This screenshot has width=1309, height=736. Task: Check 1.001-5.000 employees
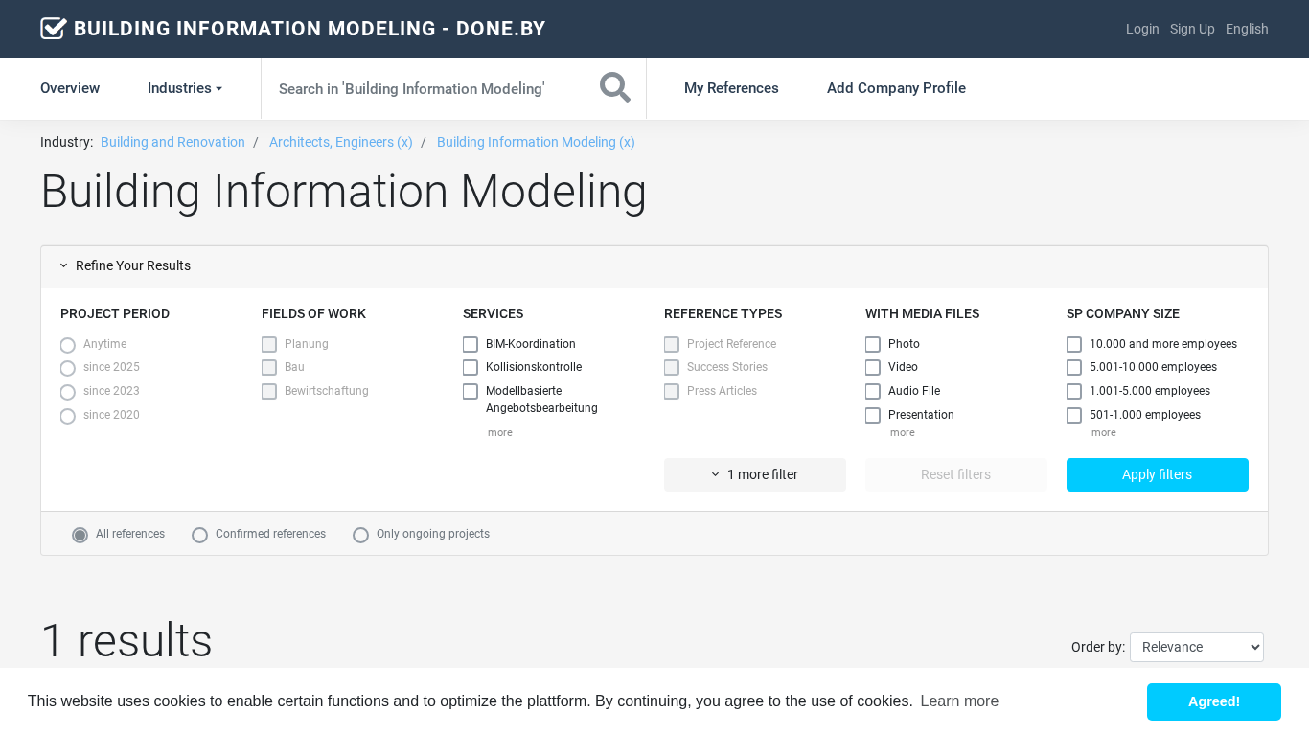1074,392
